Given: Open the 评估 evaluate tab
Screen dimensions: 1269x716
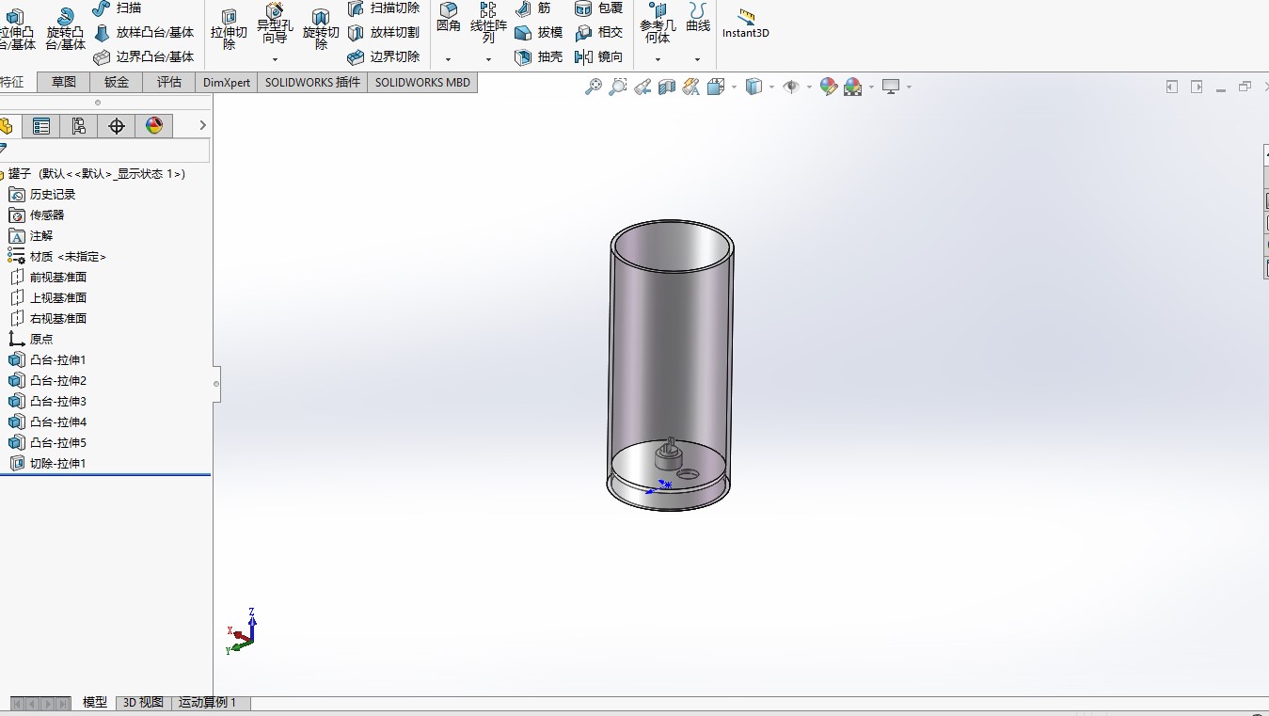Looking at the screenshot, I should [169, 82].
